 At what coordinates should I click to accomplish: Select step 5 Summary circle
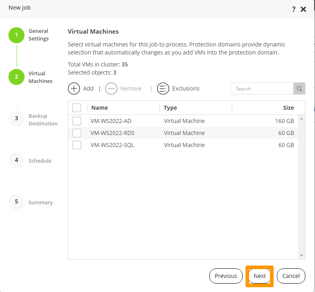pos(16,202)
